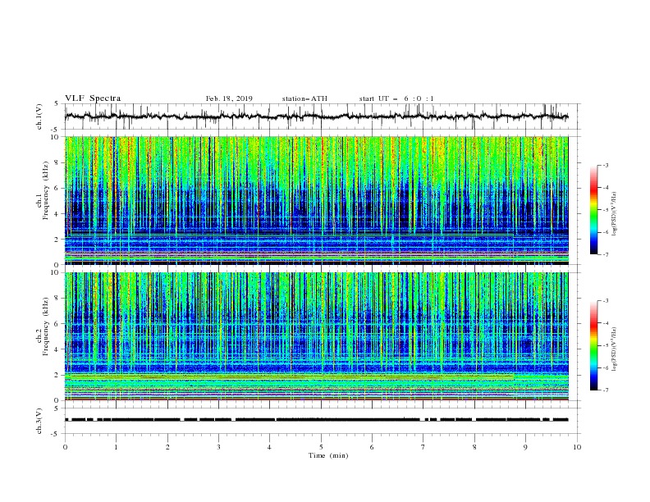Viewport: 650px width, 502px height.
Task: Click the "ch.1(V)" waveform axis label
Action: (x=39, y=116)
